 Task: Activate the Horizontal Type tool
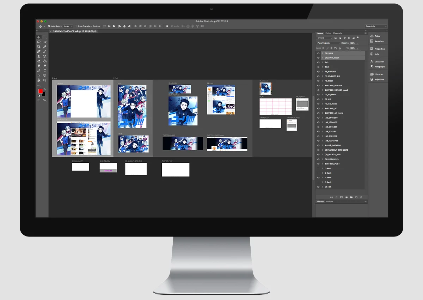click(45, 71)
